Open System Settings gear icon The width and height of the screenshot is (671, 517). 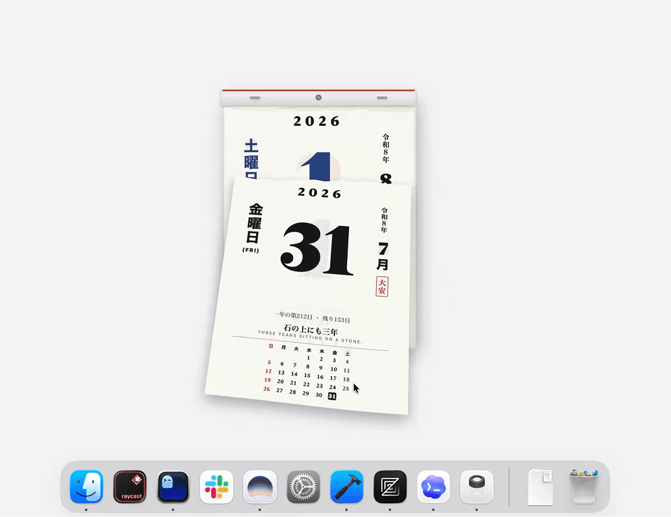(303, 487)
